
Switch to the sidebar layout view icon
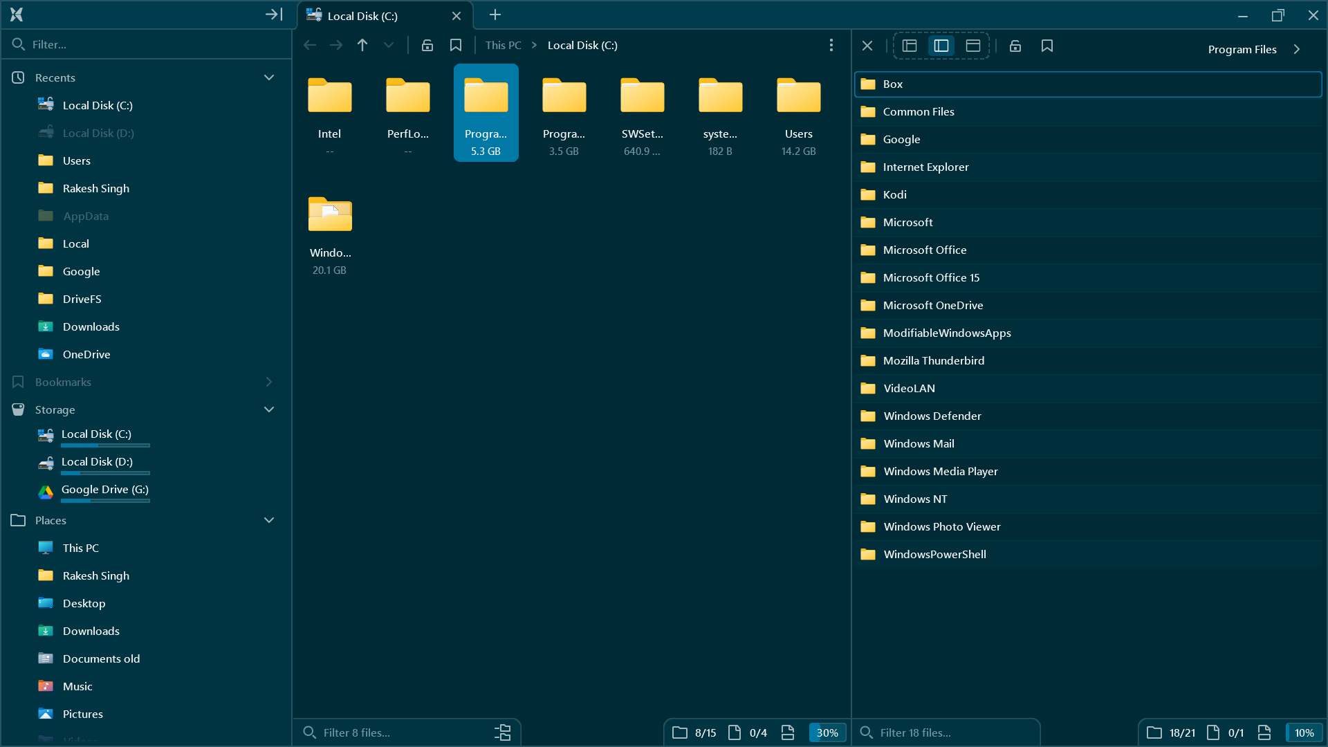coord(910,46)
